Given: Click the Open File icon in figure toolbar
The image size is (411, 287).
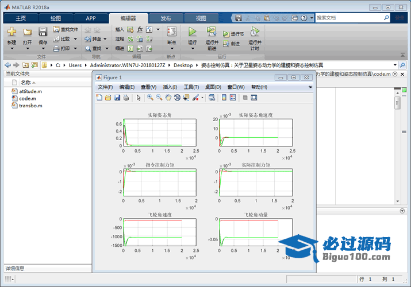Looking at the screenshot, I should pos(108,98).
